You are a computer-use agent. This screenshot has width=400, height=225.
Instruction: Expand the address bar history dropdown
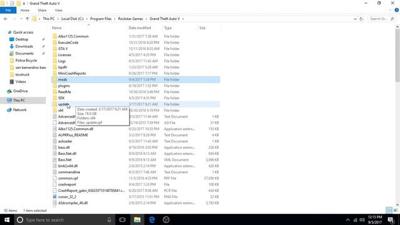(x=355, y=19)
